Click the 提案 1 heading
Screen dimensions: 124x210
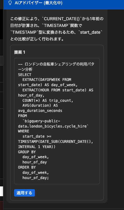coord(20,52)
